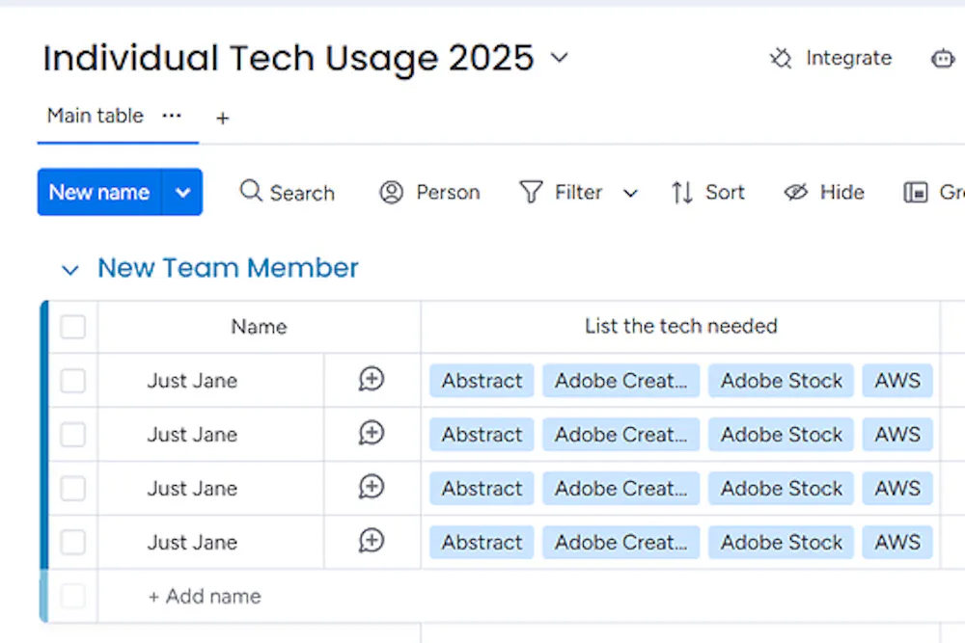Collapse the New Team Member group
The height and width of the screenshot is (643, 965).
click(69, 270)
